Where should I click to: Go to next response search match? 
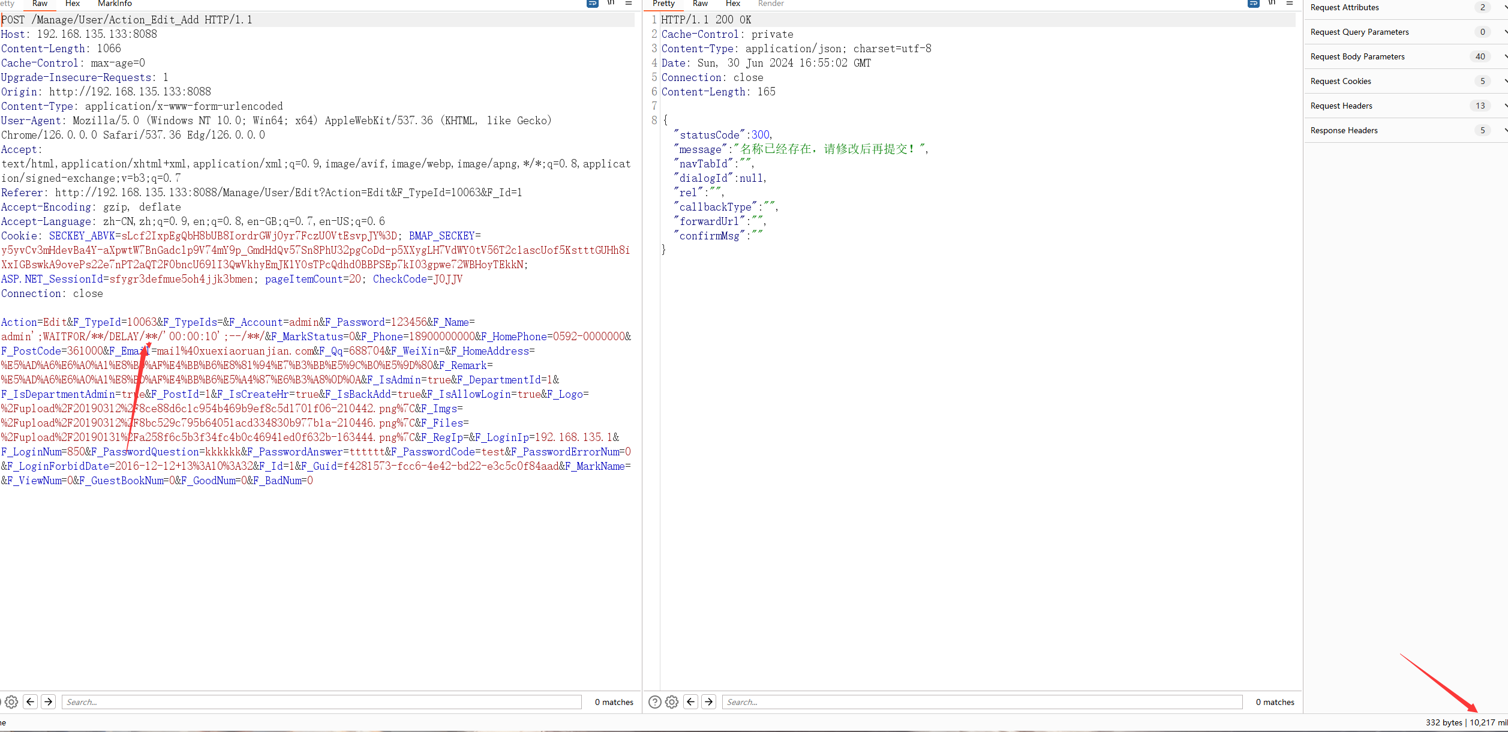709,701
